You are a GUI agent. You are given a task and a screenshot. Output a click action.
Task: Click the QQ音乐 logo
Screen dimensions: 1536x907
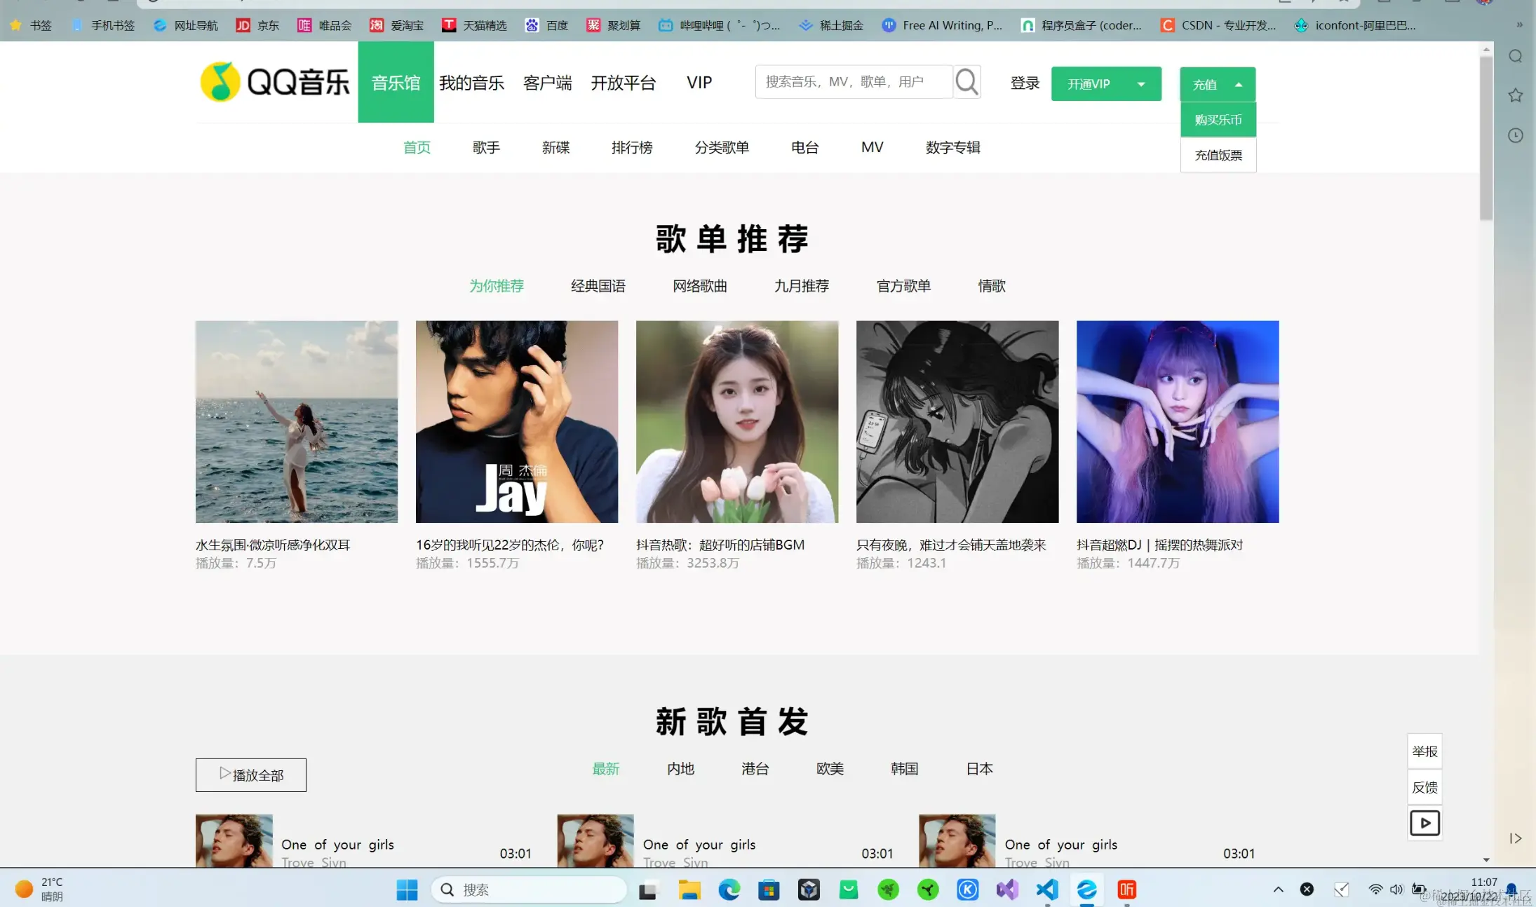(x=274, y=82)
